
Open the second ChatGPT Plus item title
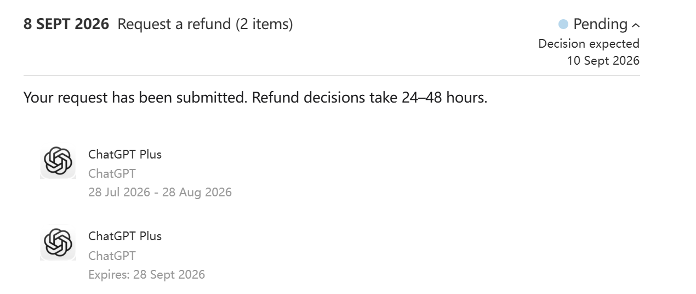(x=125, y=236)
